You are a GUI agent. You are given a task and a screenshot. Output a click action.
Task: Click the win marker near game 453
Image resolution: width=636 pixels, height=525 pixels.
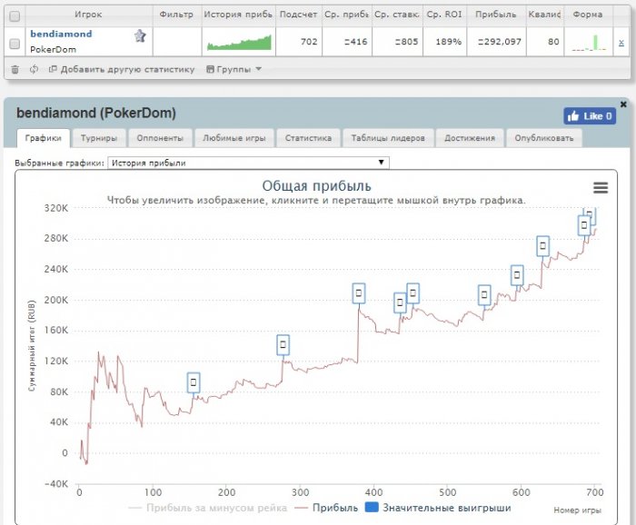coord(412,293)
